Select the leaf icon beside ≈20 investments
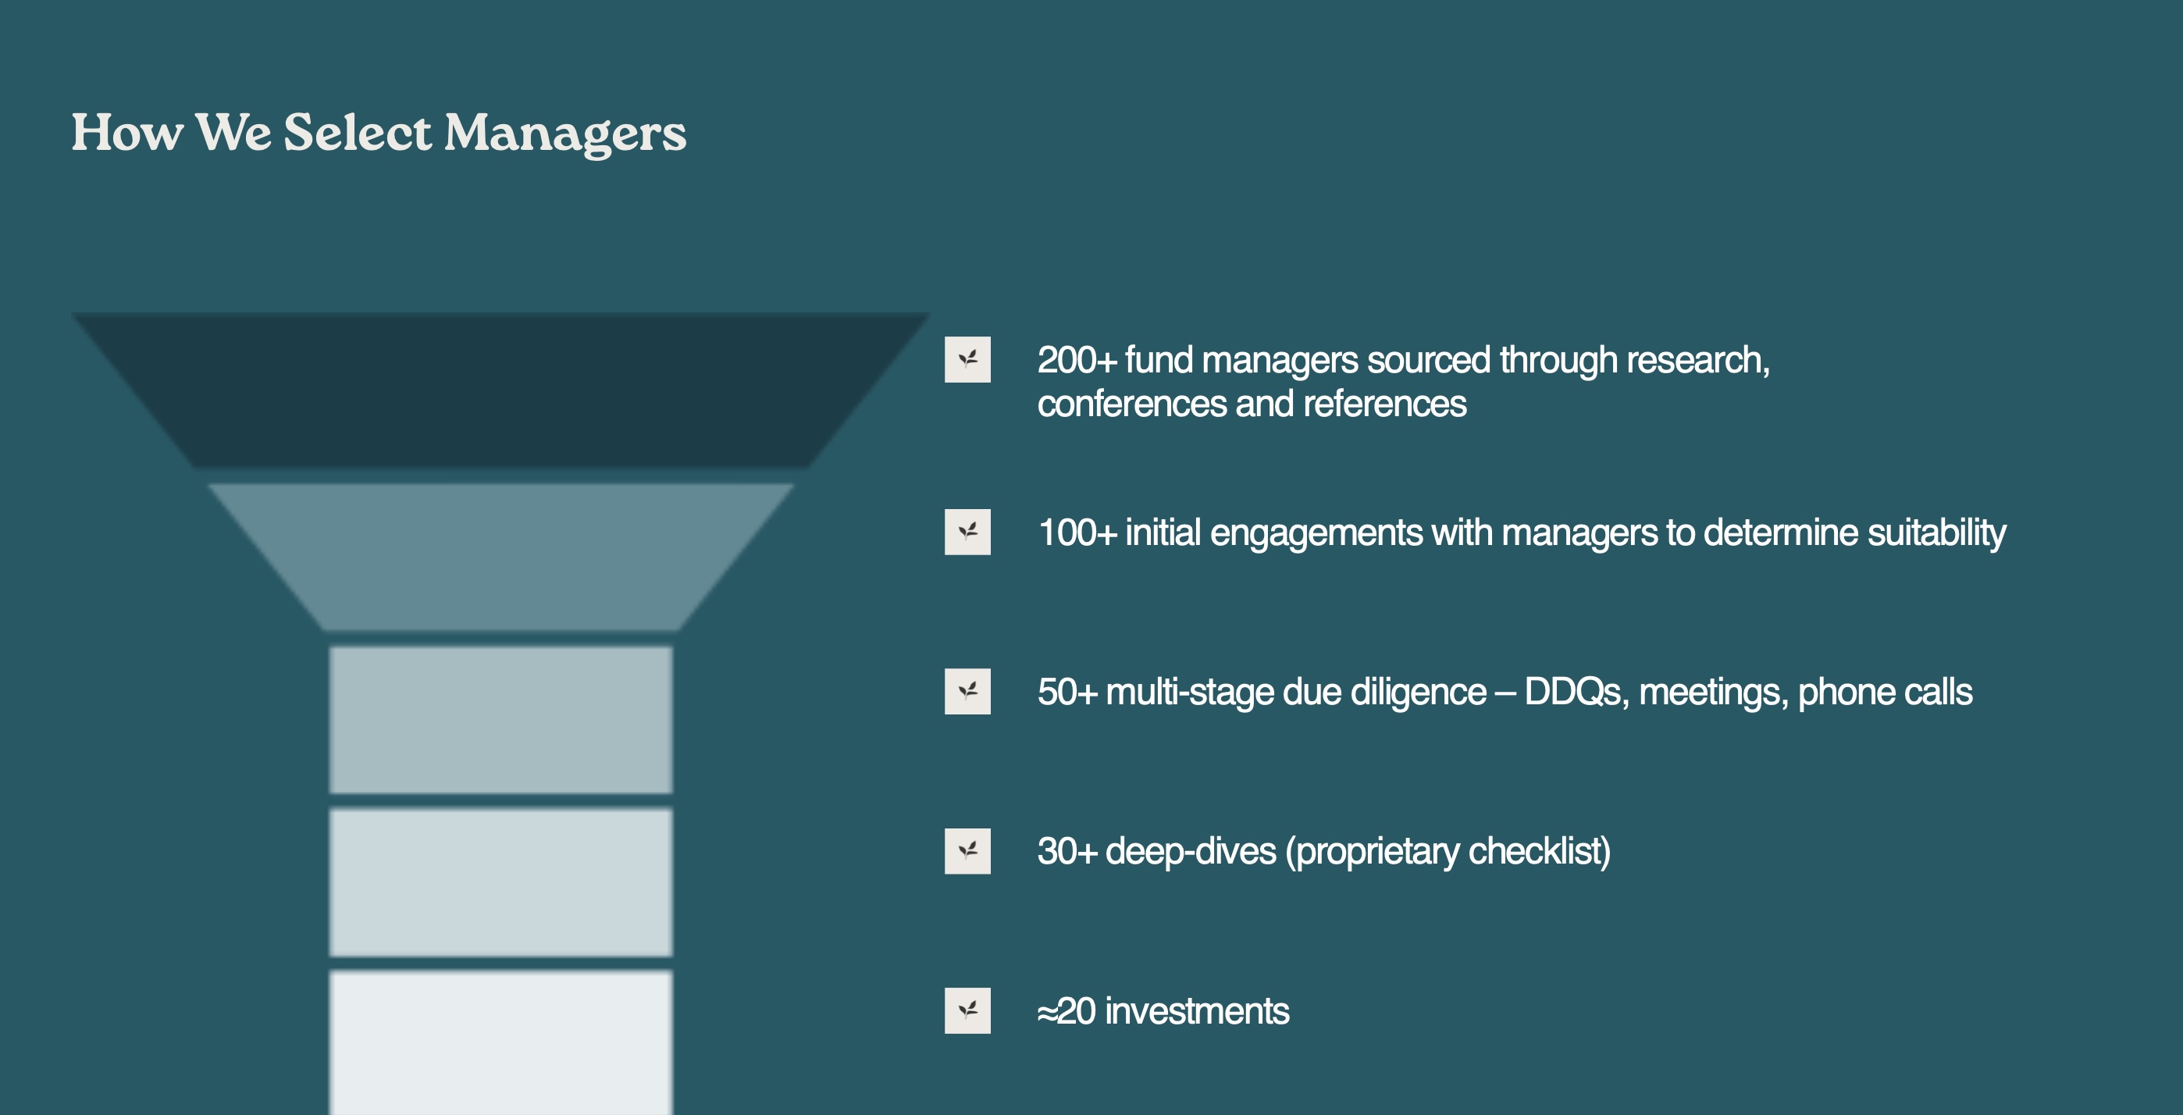 (967, 1010)
